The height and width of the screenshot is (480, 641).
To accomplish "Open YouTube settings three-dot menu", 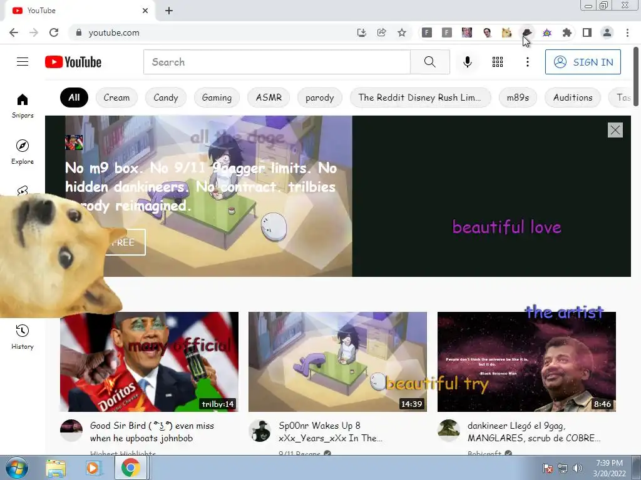I will [527, 62].
